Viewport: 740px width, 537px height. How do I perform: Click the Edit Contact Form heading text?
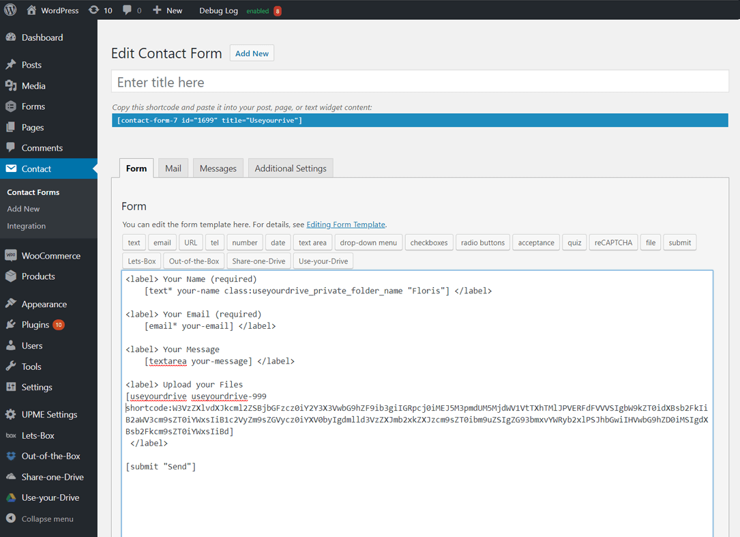[166, 53]
